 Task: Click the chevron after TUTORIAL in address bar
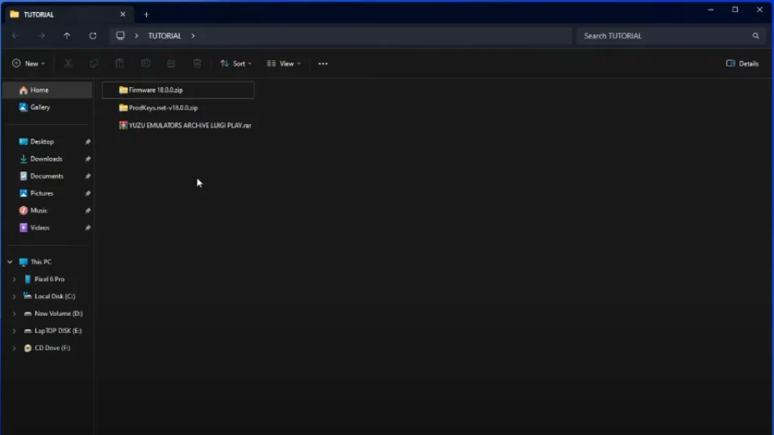(193, 35)
